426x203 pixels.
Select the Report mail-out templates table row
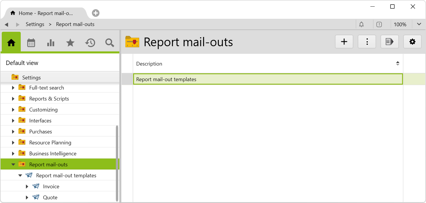point(267,79)
